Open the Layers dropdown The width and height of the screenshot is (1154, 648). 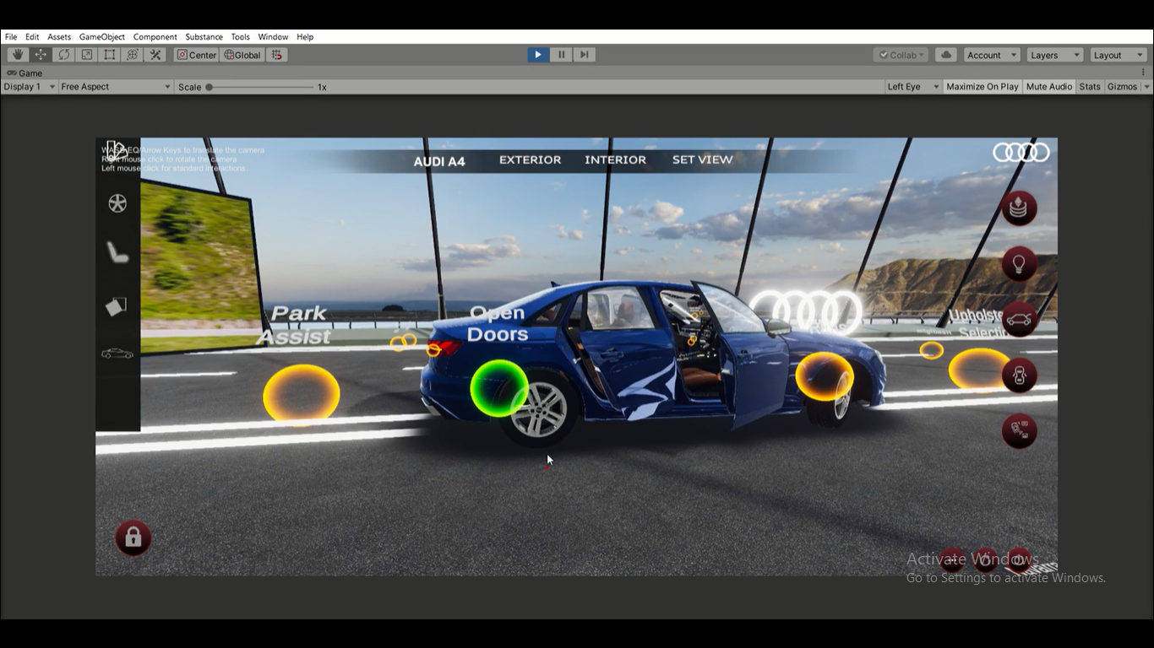point(1054,55)
